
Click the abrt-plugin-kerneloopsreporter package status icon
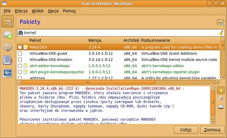(x=26, y=72)
